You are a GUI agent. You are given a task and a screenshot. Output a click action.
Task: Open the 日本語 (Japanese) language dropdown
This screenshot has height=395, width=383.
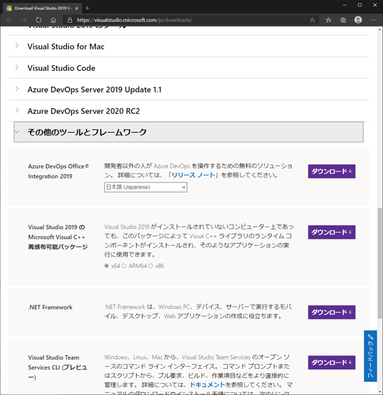pyautogui.click(x=146, y=187)
